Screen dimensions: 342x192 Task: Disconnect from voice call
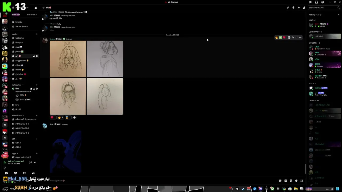(x=35, y=162)
